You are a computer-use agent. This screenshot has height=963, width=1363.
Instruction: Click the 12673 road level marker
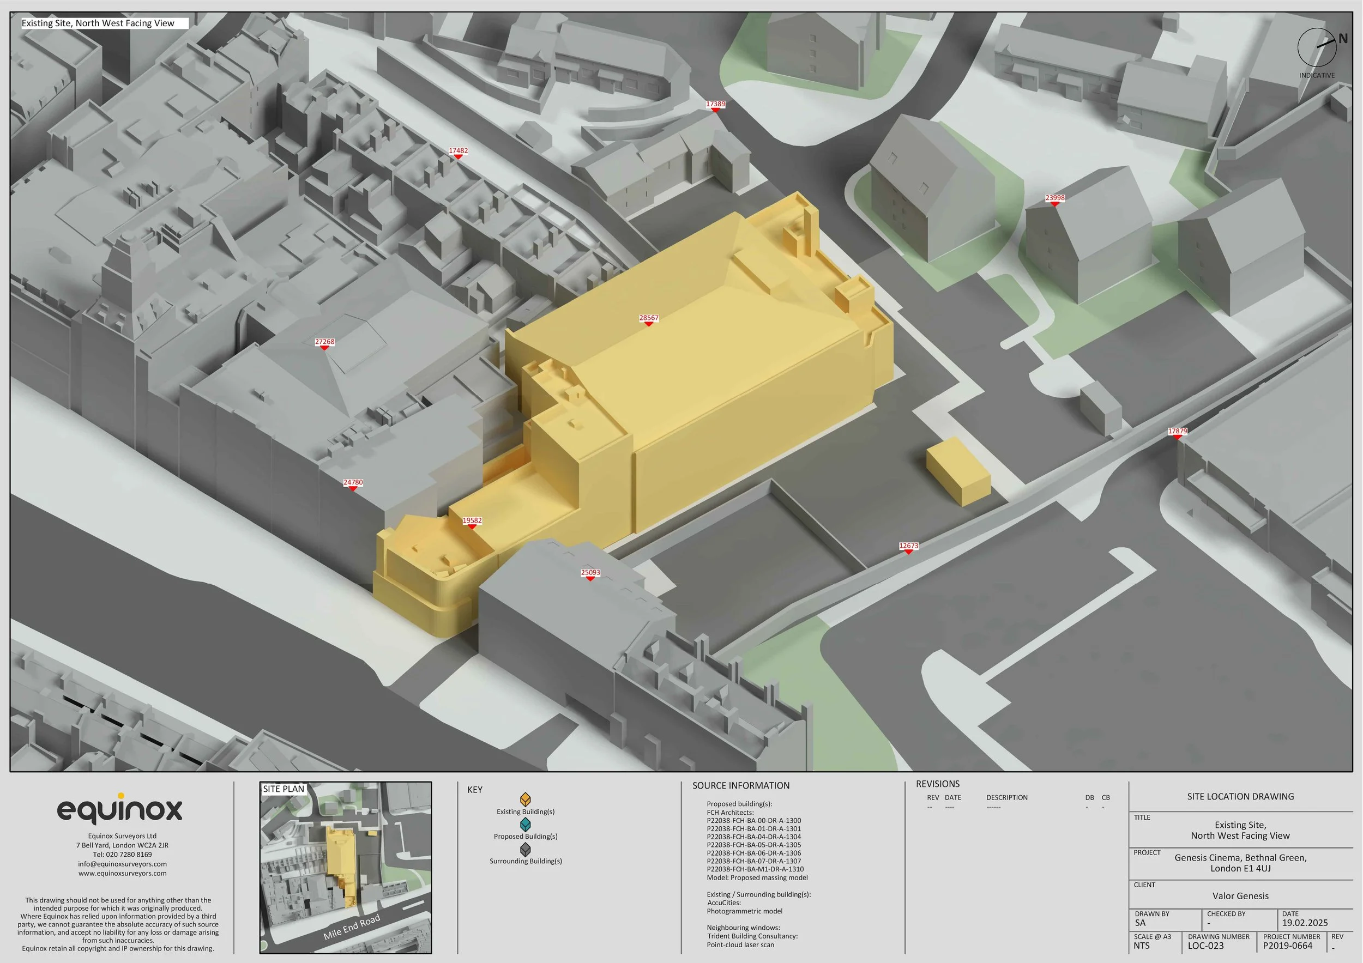coord(908,546)
